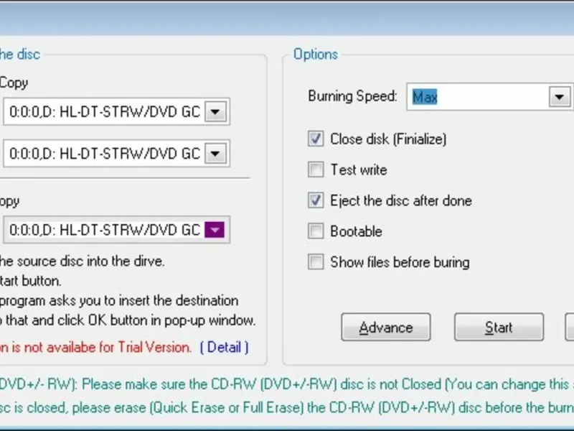Image resolution: width=574 pixels, height=431 pixels.
Task: Expand the topmost drive dropdown arrow
Action: (216, 112)
